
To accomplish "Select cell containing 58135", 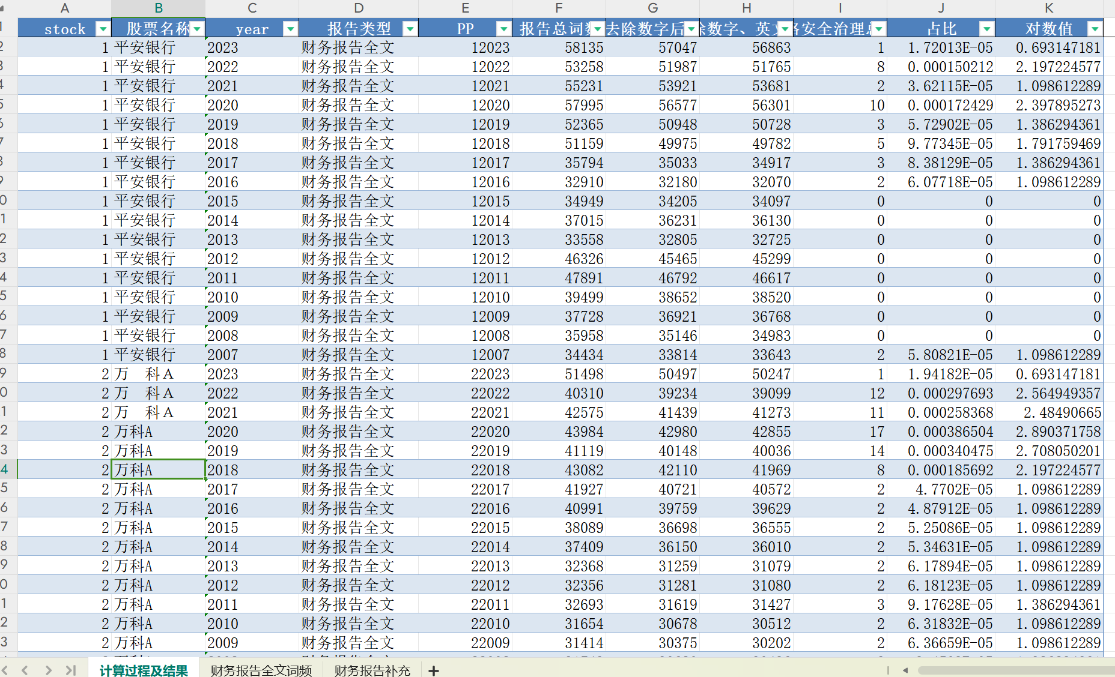I will point(559,47).
